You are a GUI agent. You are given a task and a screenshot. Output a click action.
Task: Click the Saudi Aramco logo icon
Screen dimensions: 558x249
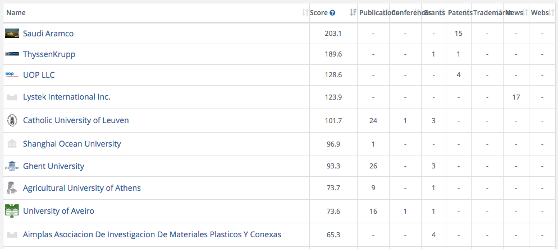coord(12,34)
